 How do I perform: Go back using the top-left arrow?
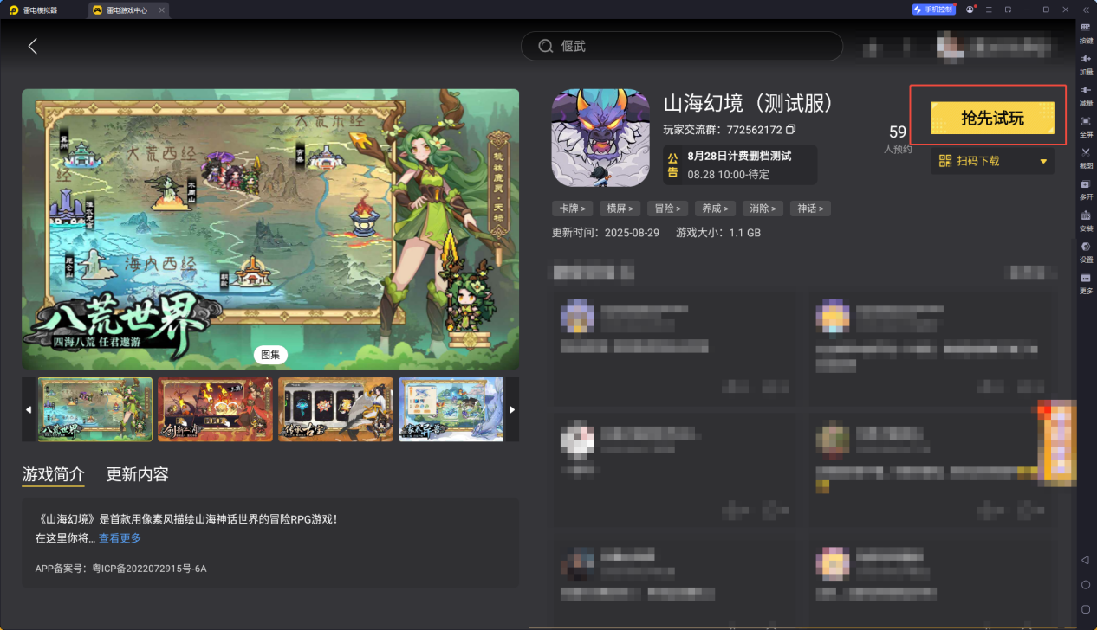coord(32,46)
